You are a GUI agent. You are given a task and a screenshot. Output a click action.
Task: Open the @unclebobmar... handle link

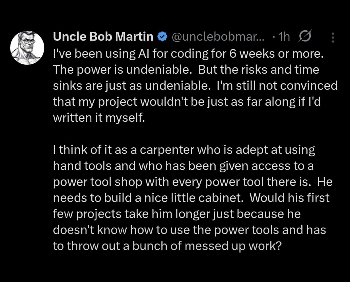point(218,37)
